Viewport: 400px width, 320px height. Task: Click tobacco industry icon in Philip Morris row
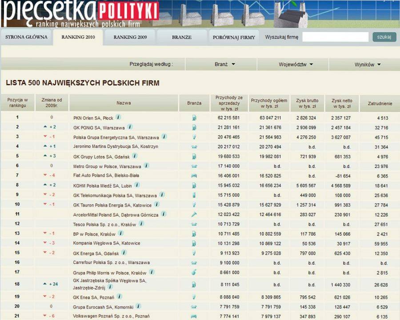click(194, 272)
